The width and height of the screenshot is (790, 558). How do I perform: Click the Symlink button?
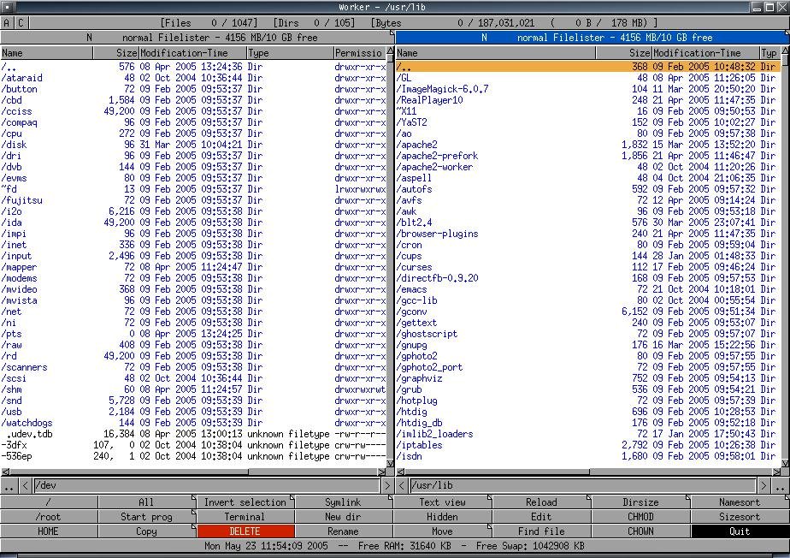pyautogui.click(x=344, y=502)
